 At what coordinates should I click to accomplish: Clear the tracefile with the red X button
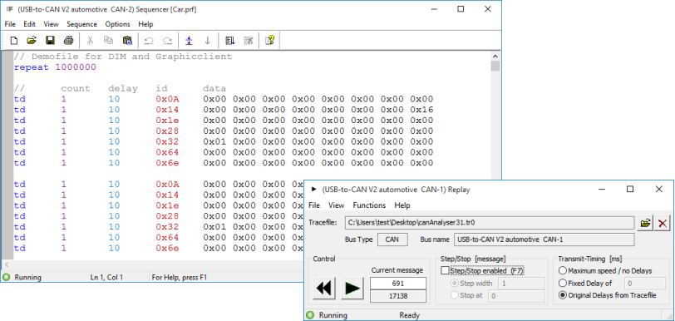point(662,223)
